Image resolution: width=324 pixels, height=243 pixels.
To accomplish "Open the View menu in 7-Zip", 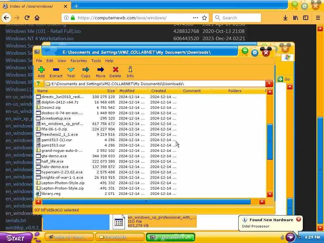I will (62, 61).
